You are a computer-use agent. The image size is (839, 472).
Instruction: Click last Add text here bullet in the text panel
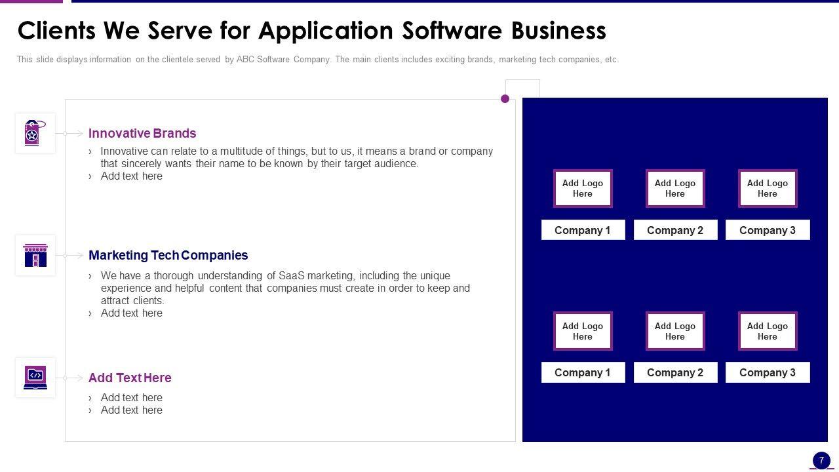point(131,410)
